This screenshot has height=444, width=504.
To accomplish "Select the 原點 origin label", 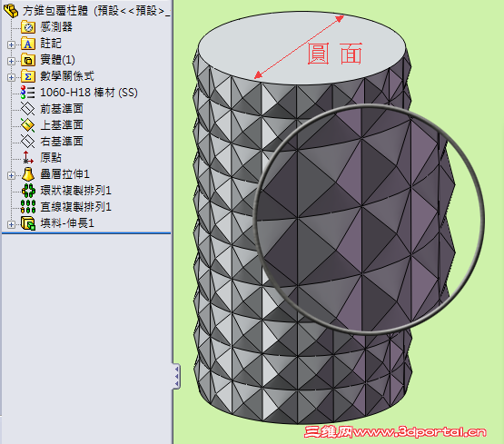I will pos(51,157).
